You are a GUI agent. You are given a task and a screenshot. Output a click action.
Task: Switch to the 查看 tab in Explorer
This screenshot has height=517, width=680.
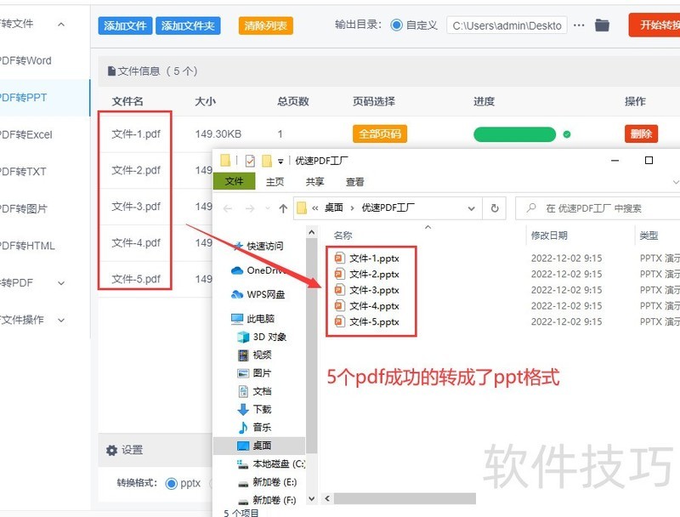point(354,181)
